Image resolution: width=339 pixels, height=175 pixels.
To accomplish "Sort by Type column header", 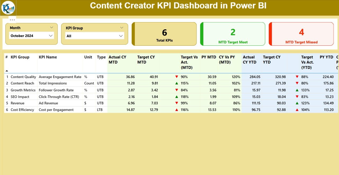I will point(101,57).
